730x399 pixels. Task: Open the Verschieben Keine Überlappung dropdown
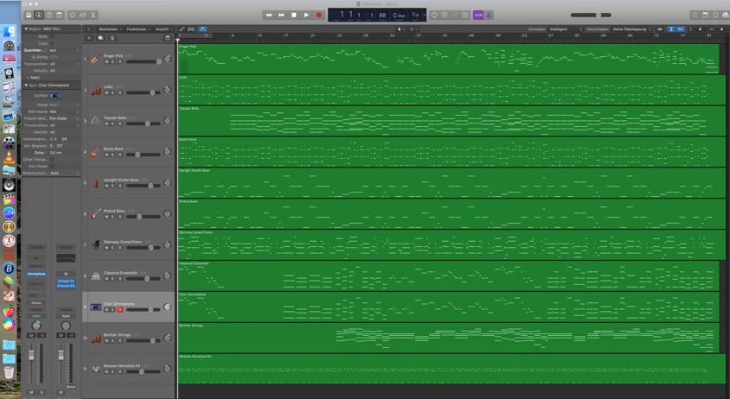point(631,28)
